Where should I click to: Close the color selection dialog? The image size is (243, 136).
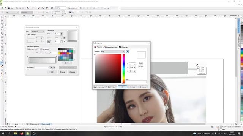coord(148,43)
